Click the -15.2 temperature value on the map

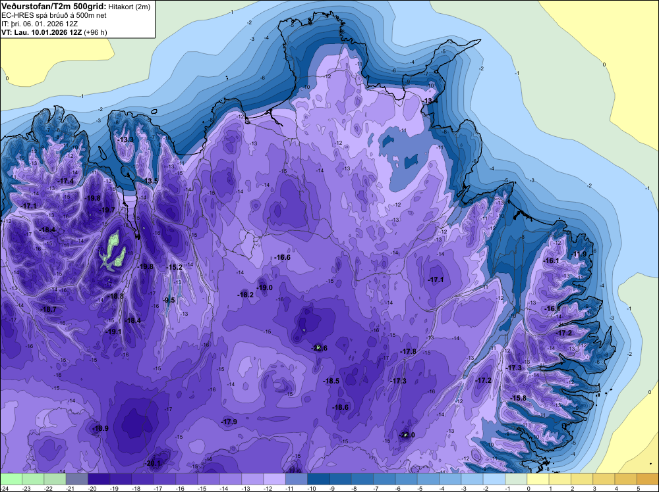tap(174, 267)
